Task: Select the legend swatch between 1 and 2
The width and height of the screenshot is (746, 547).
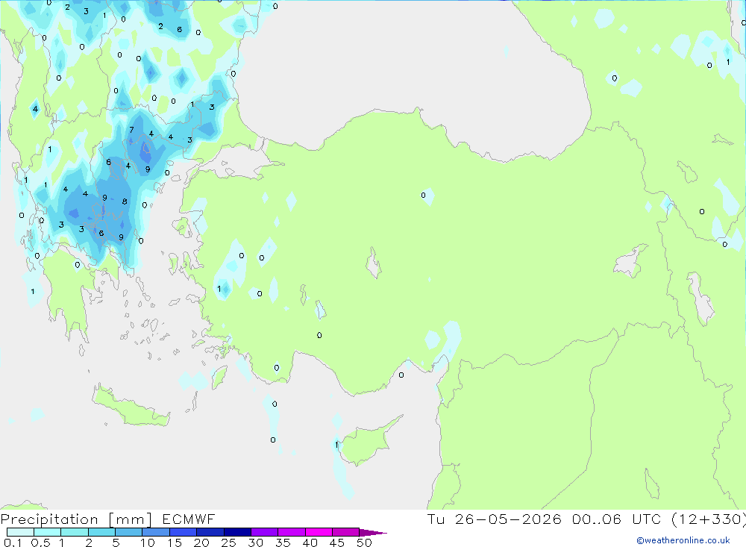Action: pyautogui.click(x=75, y=532)
